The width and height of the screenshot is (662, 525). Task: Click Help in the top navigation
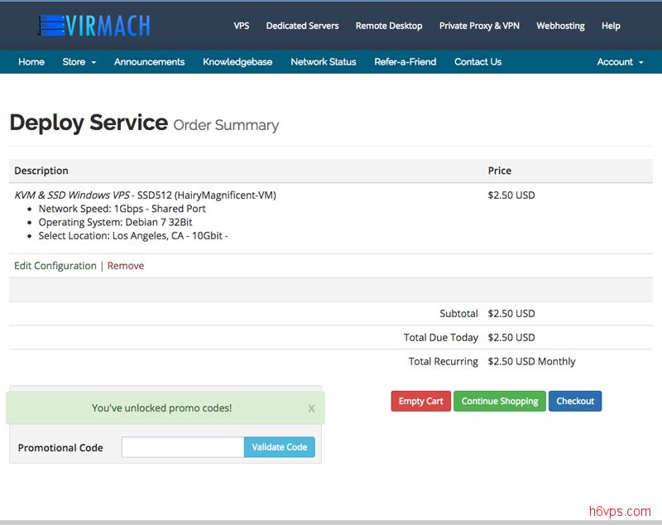[611, 26]
